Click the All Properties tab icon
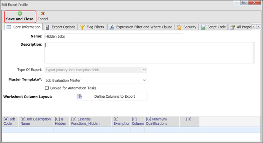Screen dimensions: 263x143 point(232,27)
